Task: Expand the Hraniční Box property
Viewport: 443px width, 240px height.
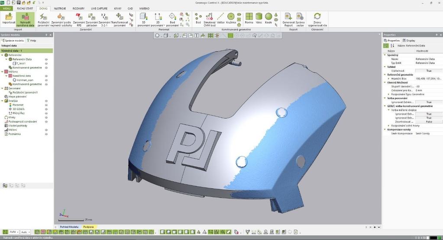Action: (x=389, y=79)
